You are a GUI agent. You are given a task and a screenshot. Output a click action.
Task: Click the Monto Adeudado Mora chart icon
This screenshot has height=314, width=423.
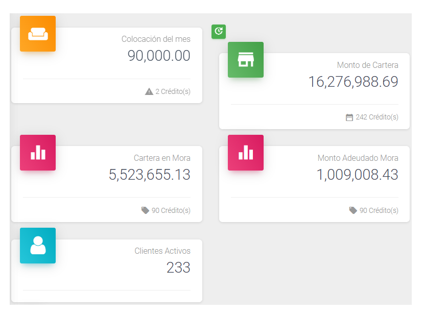(x=246, y=153)
